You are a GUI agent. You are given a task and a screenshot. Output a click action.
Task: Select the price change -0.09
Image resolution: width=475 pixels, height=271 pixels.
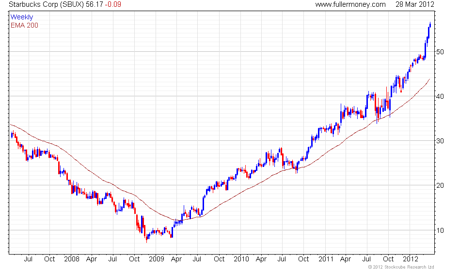click(113, 4)
